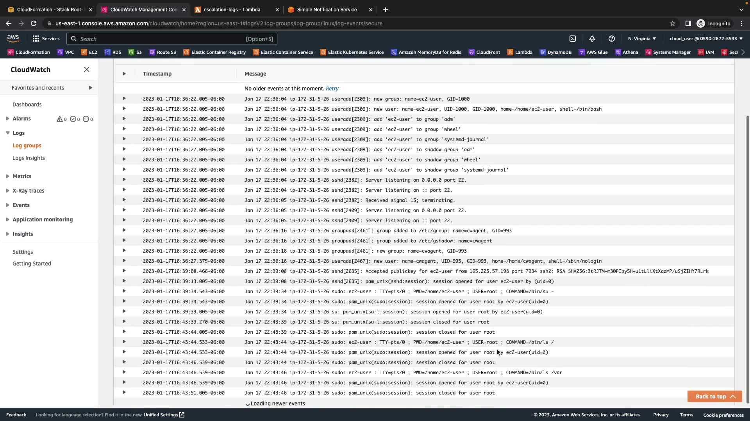750x421 pixels.
Task: Click Back to top button
Action: click(714, 396)
